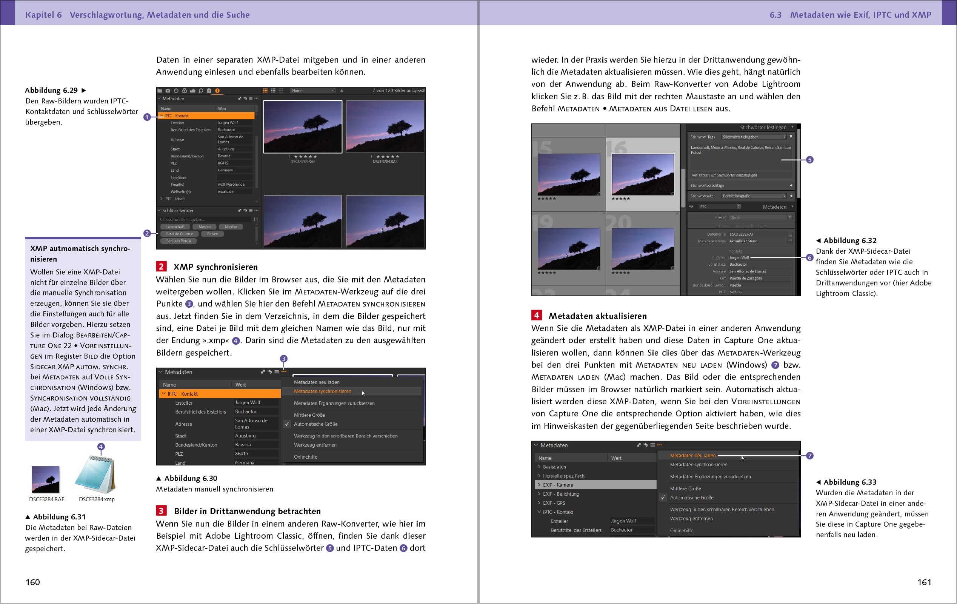Expand the Stichwortvorschläge section triangle
The height and width of the screenshot is (604, 957).
coord(791,185)
